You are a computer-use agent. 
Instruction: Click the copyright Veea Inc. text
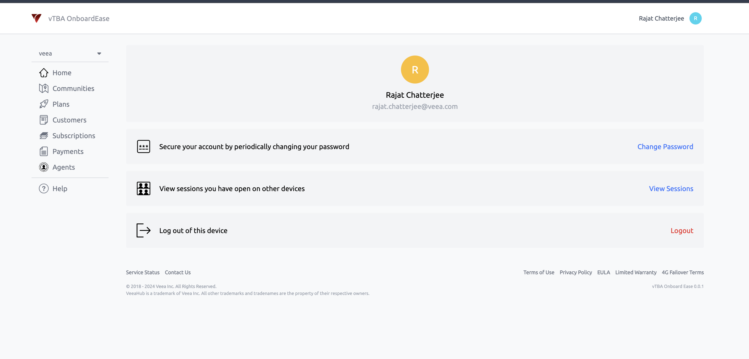[171, 286]
